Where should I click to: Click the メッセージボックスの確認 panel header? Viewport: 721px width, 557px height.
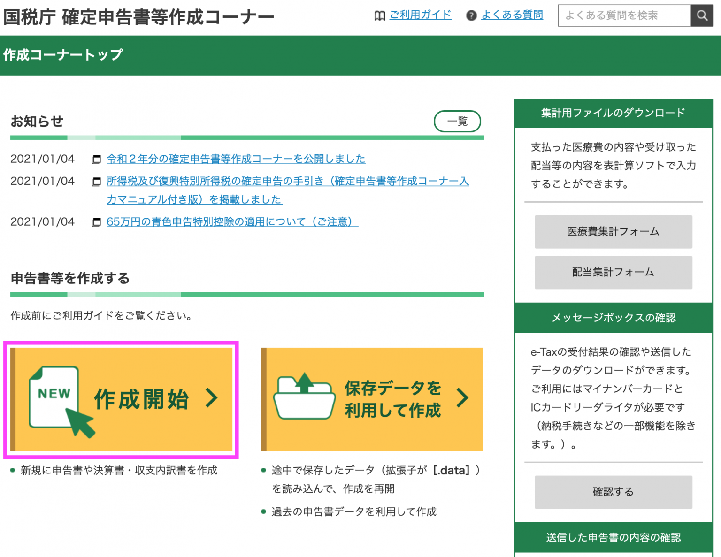pyautogui.click(x=614, y=318)
